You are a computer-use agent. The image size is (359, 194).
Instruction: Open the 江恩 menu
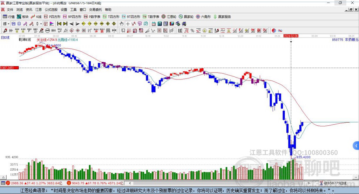pos(39,9)
